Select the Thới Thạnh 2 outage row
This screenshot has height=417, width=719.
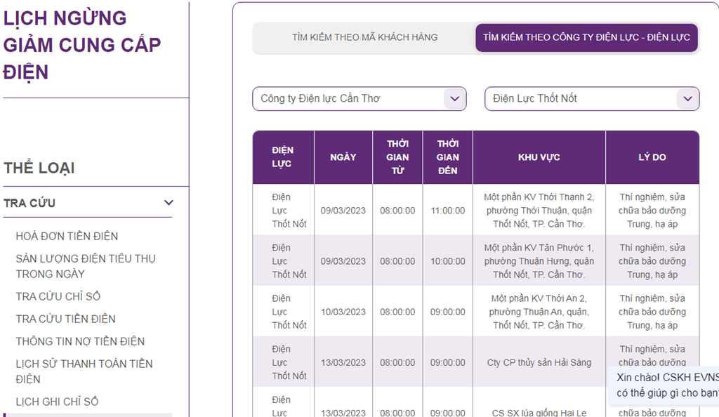tap(539, 211)
